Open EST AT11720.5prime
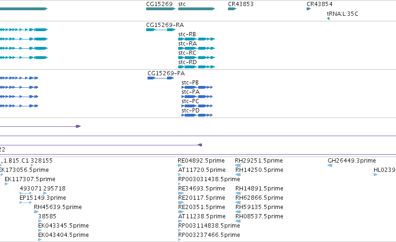Image resolution: width=396 pixels, height=242 pixels. [x=179, y=175]
